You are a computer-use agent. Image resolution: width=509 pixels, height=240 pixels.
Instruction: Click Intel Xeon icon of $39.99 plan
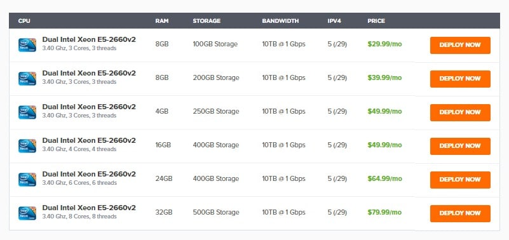point(27,79)
